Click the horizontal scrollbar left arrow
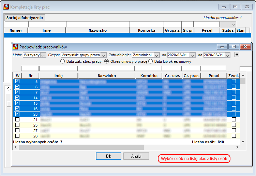The width and height of the screenshot is (256, 176). (16, 147)
